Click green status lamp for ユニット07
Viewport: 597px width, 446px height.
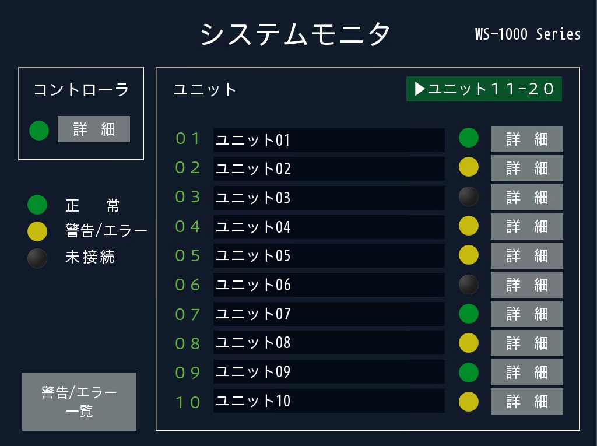point(469,314)
